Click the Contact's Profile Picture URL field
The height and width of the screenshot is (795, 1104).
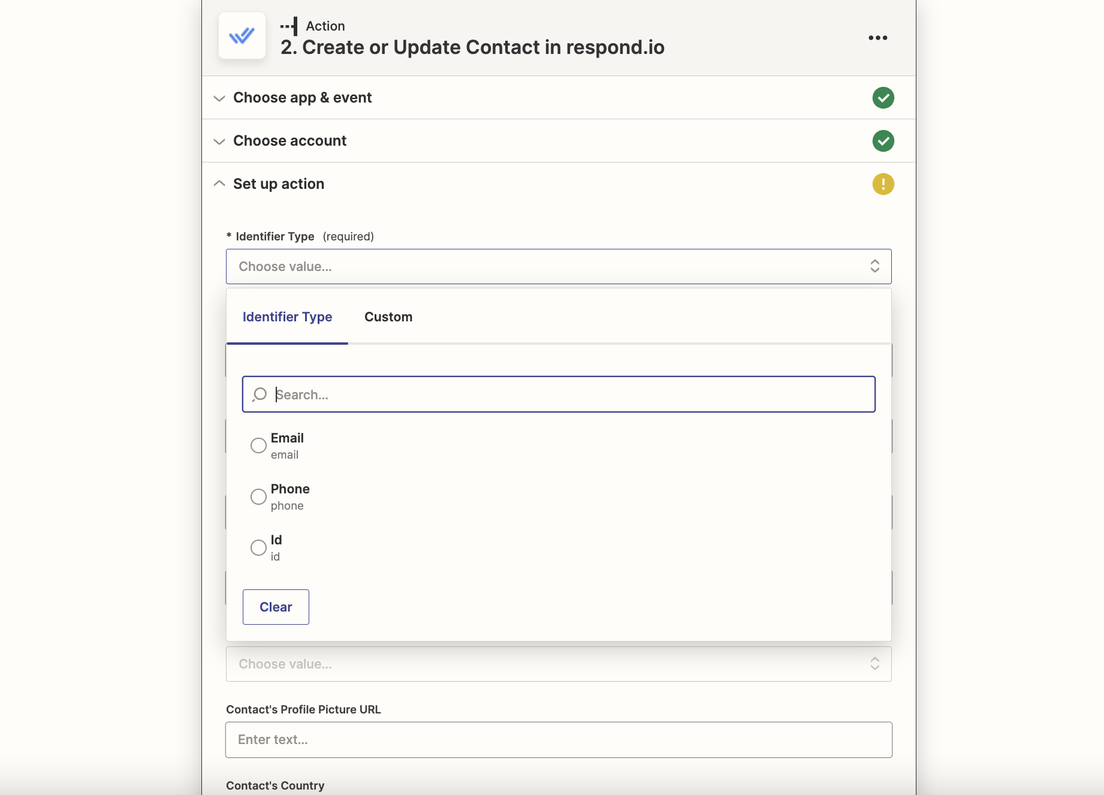[x=558, y=740]
